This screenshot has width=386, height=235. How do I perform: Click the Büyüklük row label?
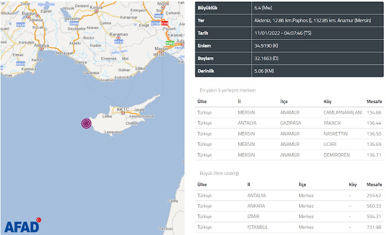(x=207, y=8)
